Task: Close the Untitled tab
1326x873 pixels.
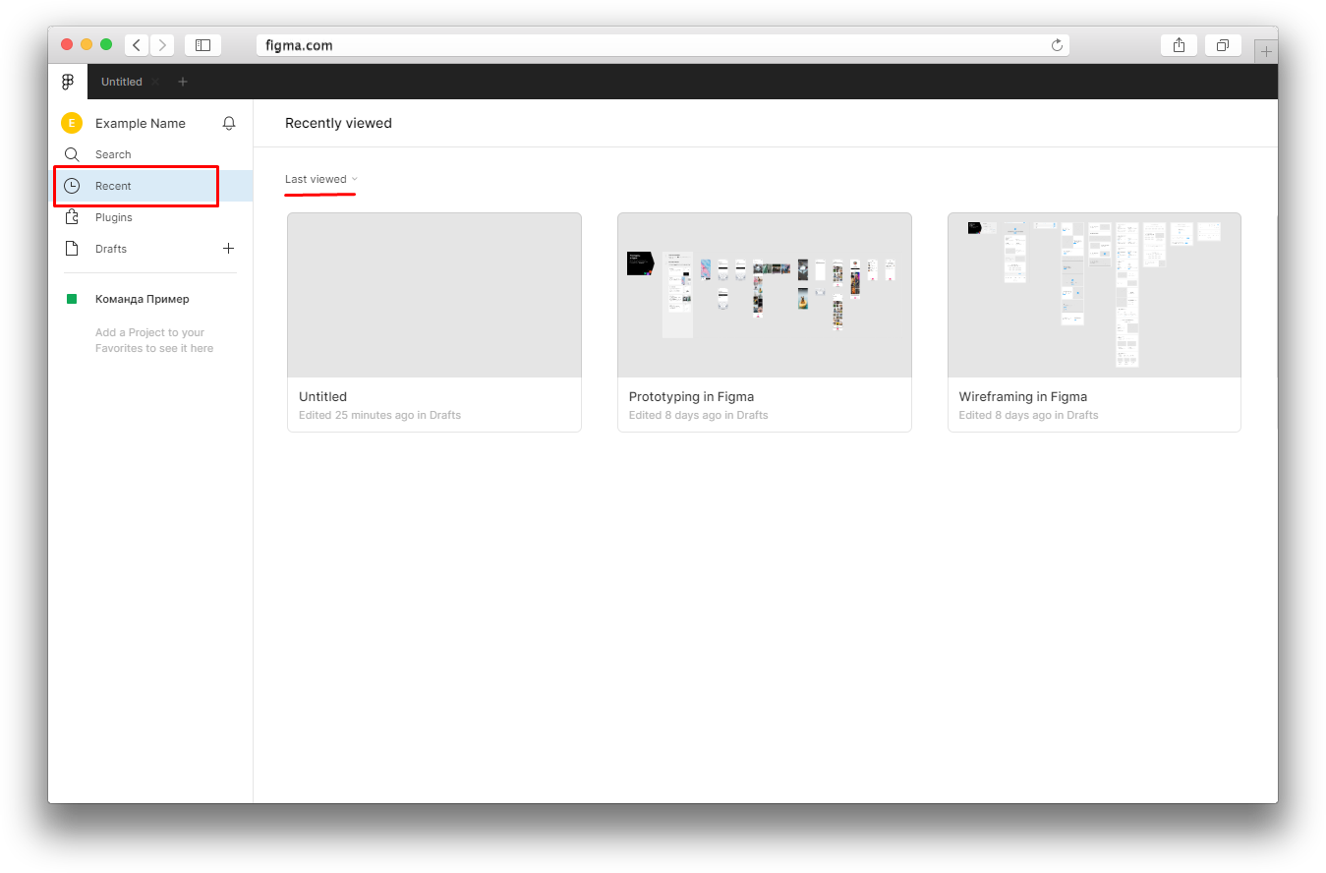Action: 155,82
